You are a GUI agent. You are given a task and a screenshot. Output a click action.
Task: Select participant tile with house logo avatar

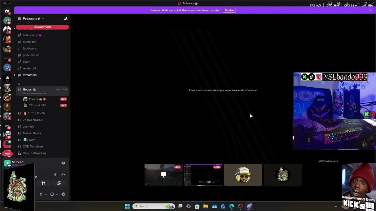click(283, 175)
